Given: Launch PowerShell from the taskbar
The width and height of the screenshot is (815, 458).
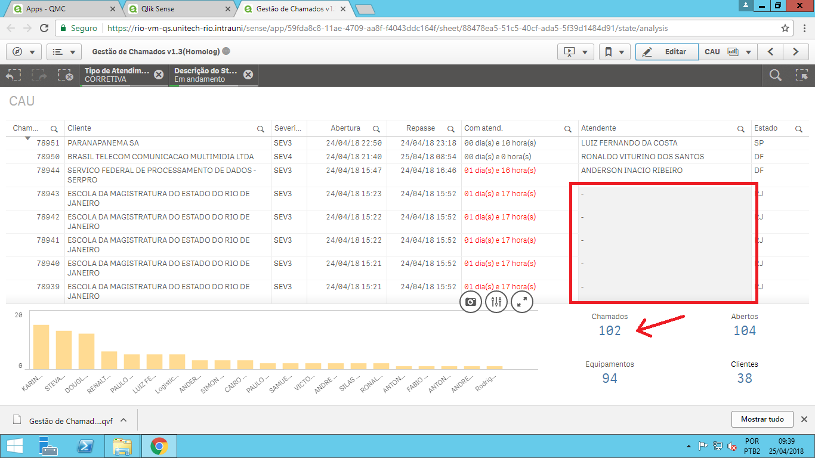Looking at the screenshot, I should tap(85, 446).
